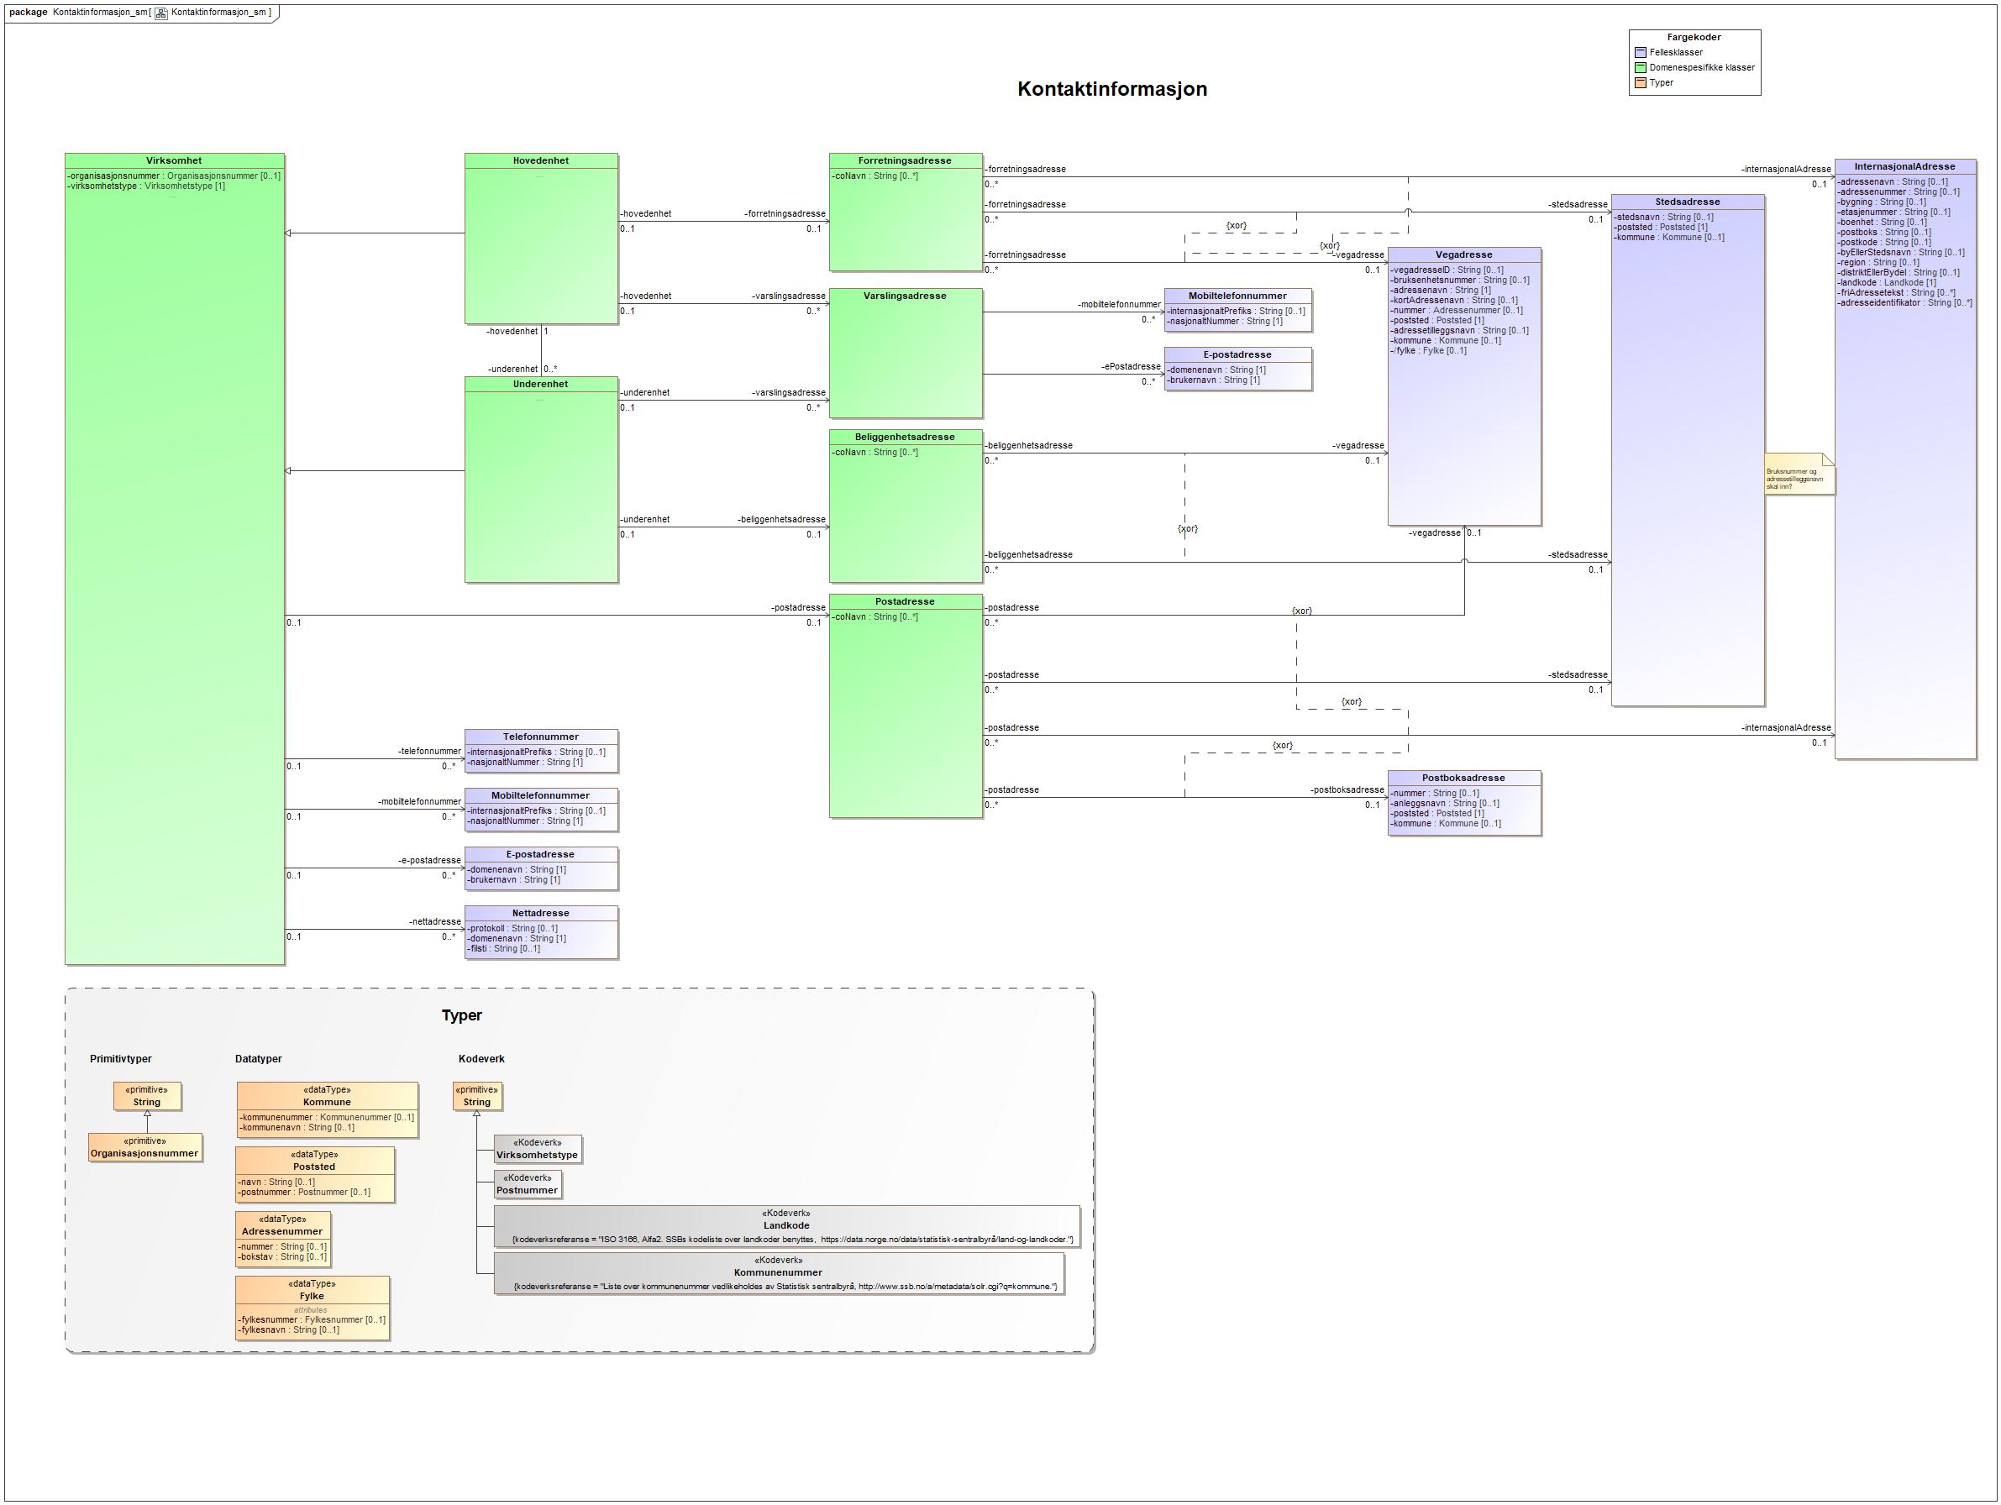The image size is (2001, 1505).
Task: Click the byEllerStedsnavn attribute in InternasjonalAdresse
Action: click(1900, 252)
